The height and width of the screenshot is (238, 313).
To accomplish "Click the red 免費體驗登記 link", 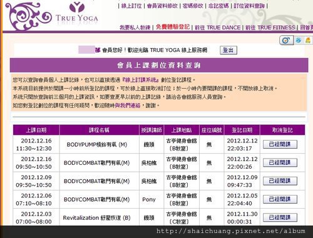I will 173,27.
